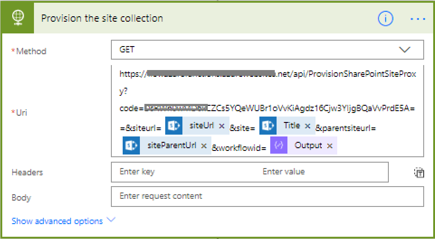Click the SharePoint icon on Title token

[x=268, y=126]
